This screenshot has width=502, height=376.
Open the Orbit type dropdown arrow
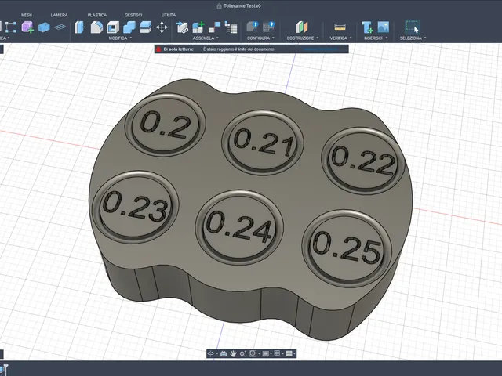217,353
